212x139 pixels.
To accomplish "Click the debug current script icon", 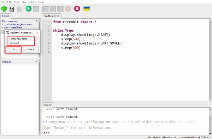I will pos(36,8).
